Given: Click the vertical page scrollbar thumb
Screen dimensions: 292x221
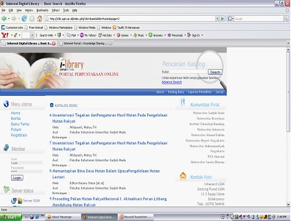Looking at the screenshot, I should [x=288, y=92].
